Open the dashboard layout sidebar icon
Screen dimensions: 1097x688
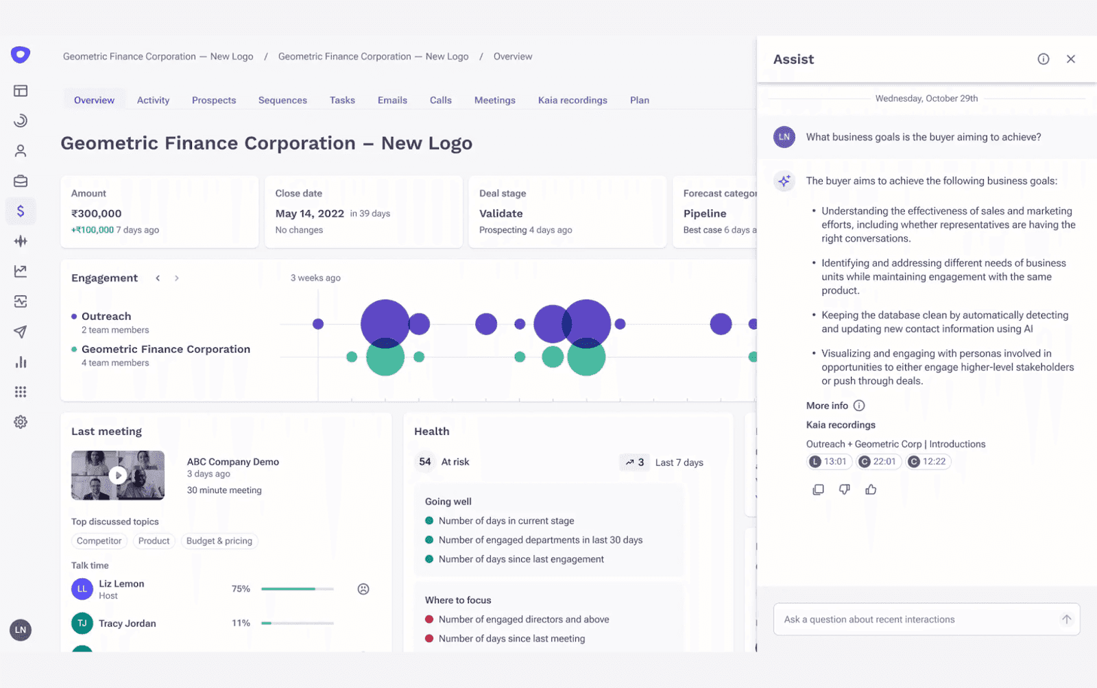coord(21,90)
